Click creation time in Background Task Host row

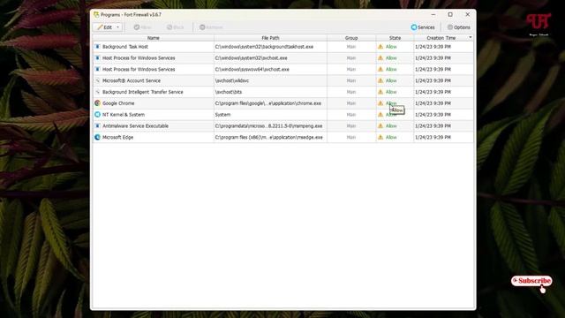pyautogui.click(x=433, y=47)
